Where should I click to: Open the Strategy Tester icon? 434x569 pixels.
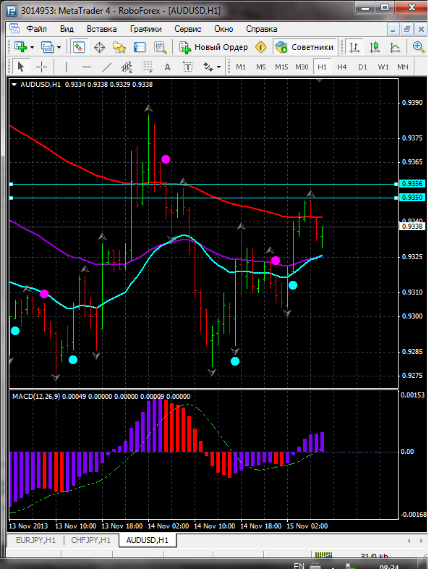[160, 47]
